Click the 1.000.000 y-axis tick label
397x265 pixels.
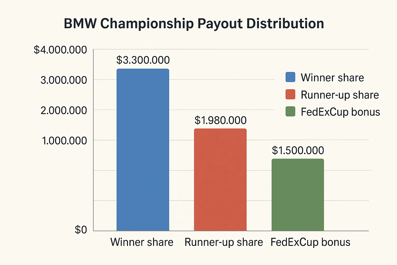tap(64, 141)
